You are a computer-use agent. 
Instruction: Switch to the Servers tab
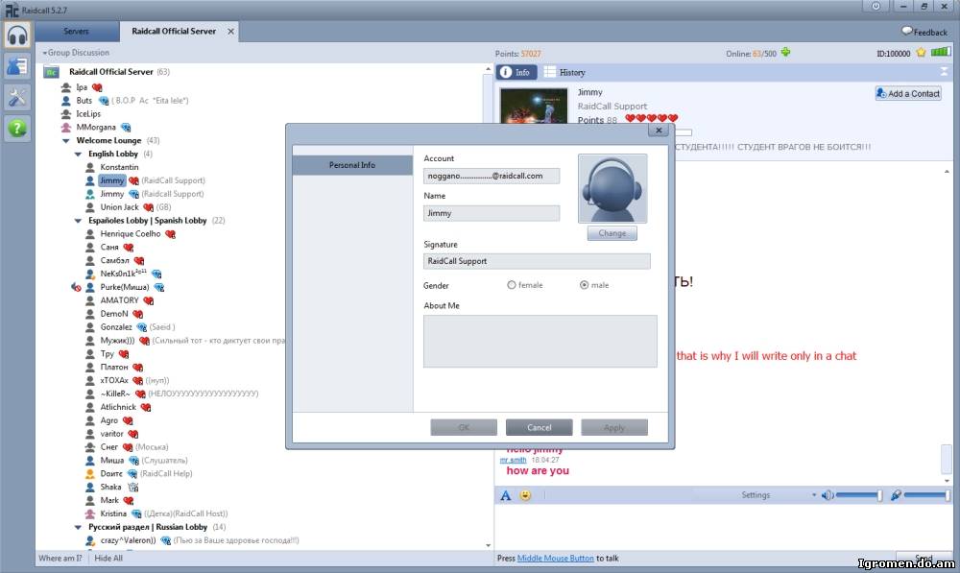pyautogui.click(x=76, y=32)
